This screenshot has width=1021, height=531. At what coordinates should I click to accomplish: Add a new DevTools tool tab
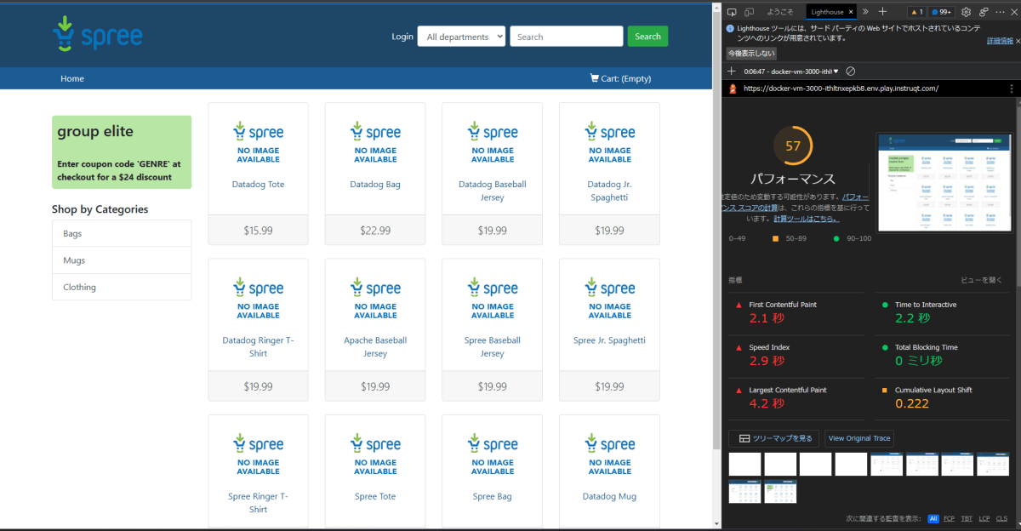click(883, 12)
